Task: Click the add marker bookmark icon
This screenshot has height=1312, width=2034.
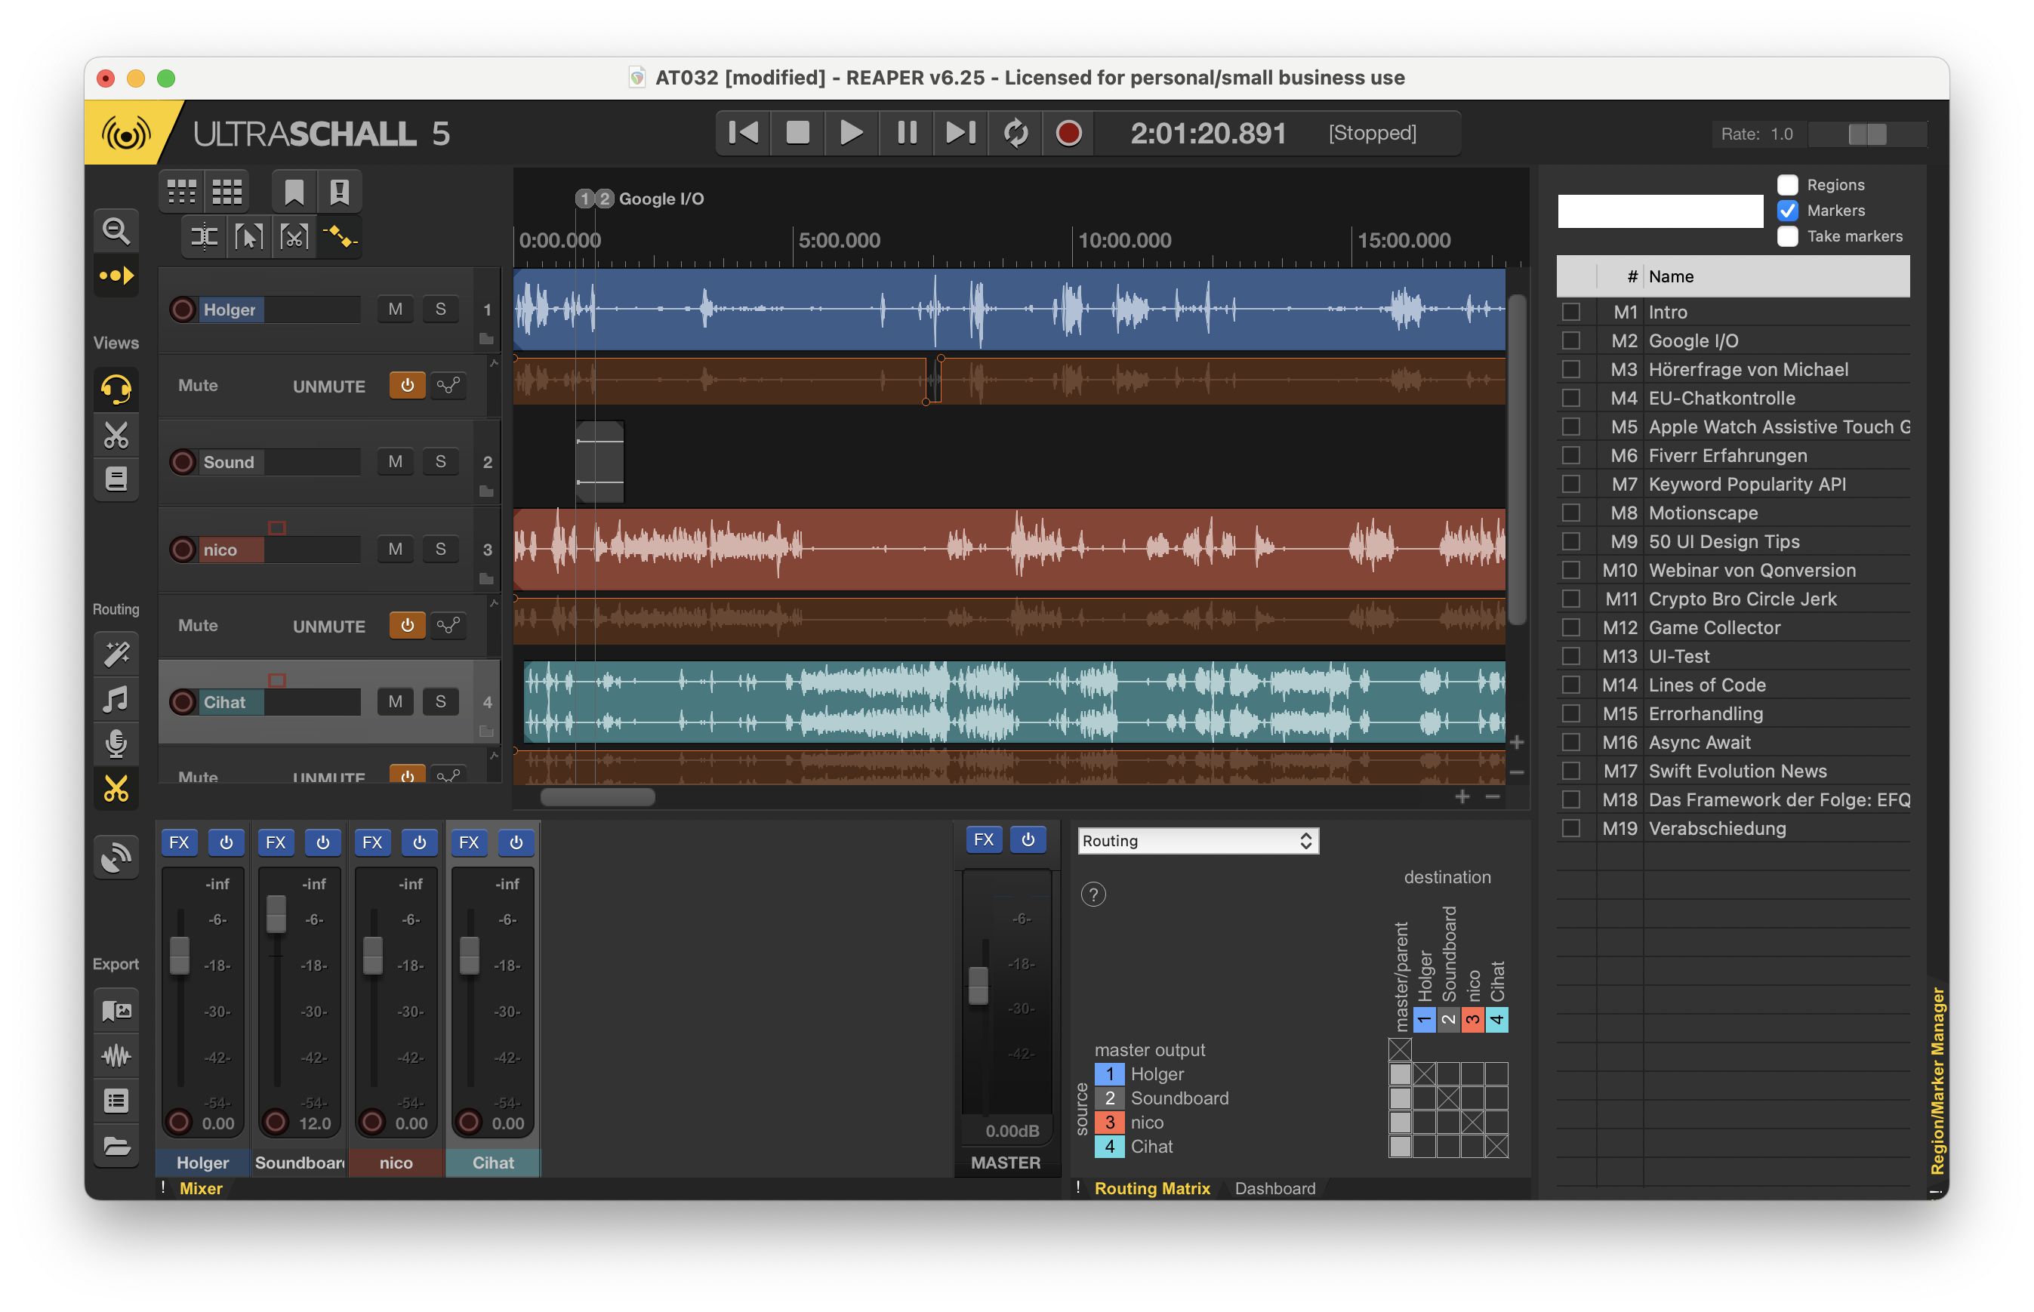Action: [294, 192]
